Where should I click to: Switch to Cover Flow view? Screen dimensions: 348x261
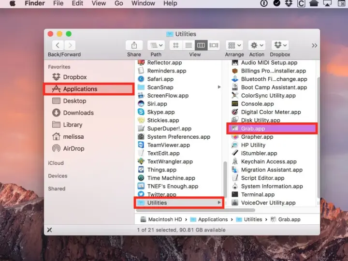click(x=214, y=45)
